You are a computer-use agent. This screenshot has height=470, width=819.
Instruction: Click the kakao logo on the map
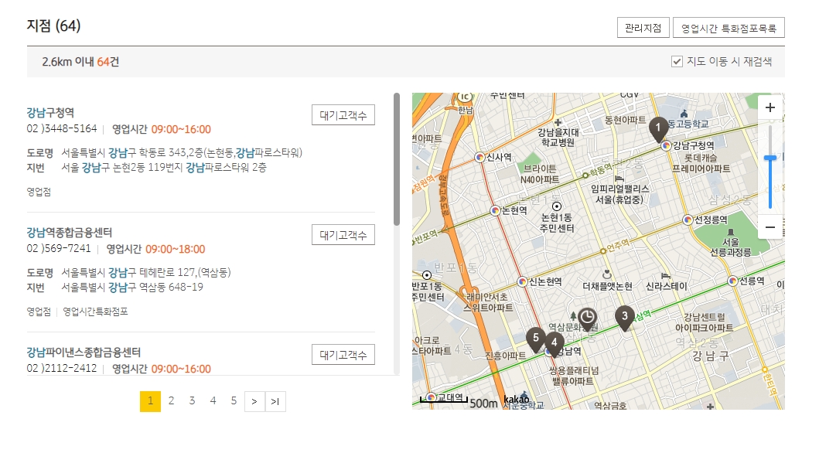pyautogui.click(x=516, y=398)
